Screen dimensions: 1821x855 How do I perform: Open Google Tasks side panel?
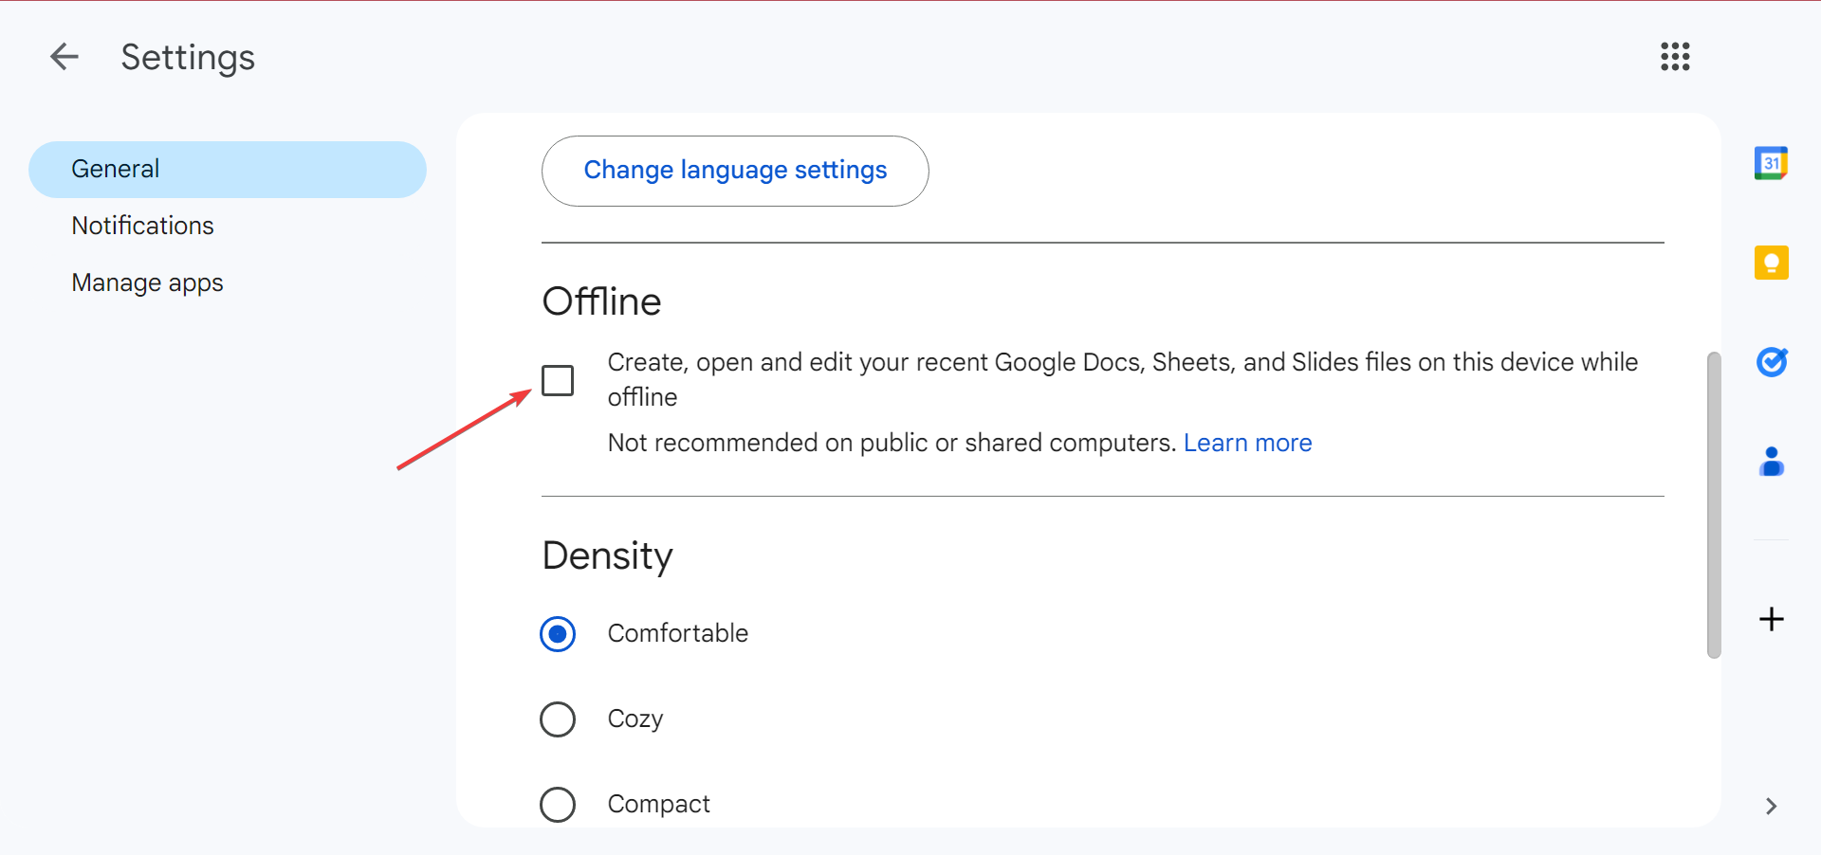pyautogui.click(x=1771, y=362)
